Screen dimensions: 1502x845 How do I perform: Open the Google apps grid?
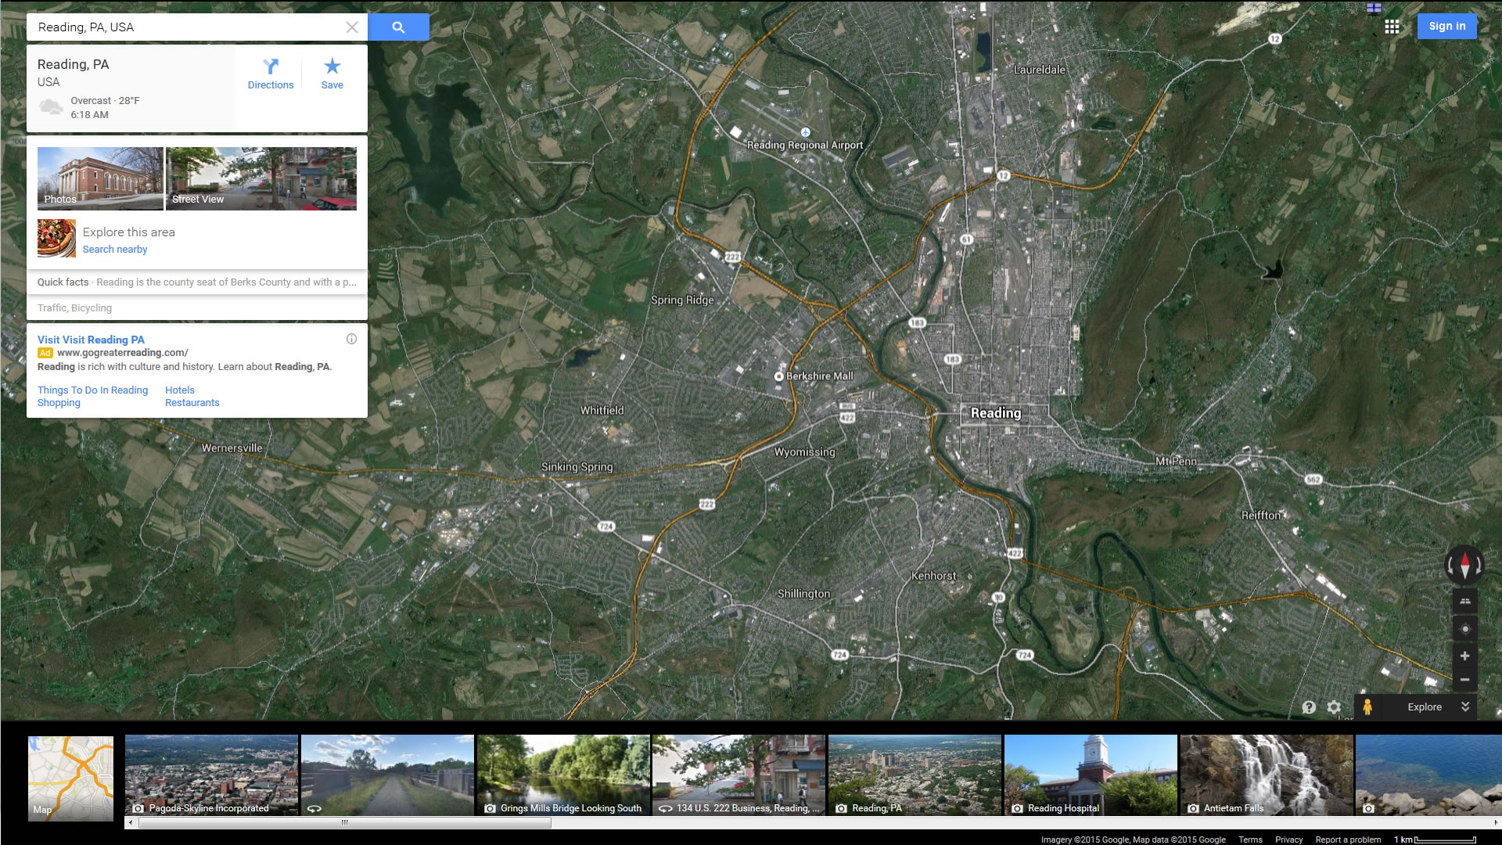(x=1392, y=27)
